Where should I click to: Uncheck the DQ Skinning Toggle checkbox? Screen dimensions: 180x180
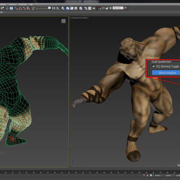click(x=153, y=66)
